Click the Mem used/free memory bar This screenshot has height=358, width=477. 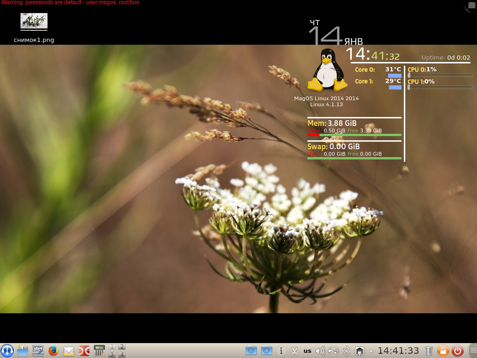[354, 135]
